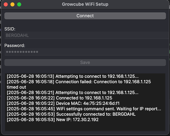This screenshot has width=170, height=136.
Task: Click the 'timed out' log text
Action: tap(16, 87)
